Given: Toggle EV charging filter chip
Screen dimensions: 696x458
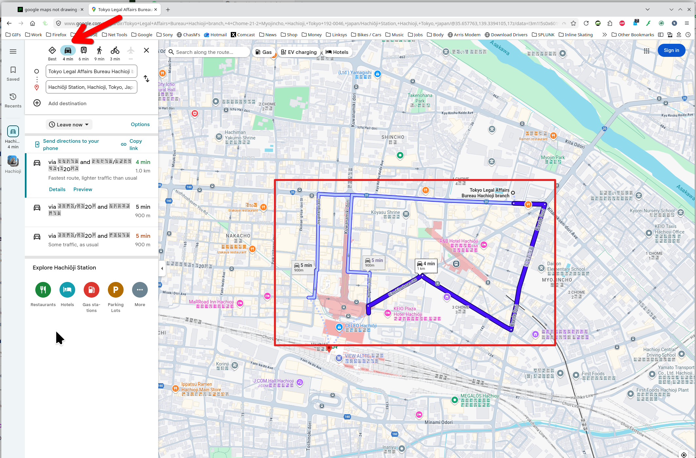Looking at the screenshot, I should click(299, 52).
